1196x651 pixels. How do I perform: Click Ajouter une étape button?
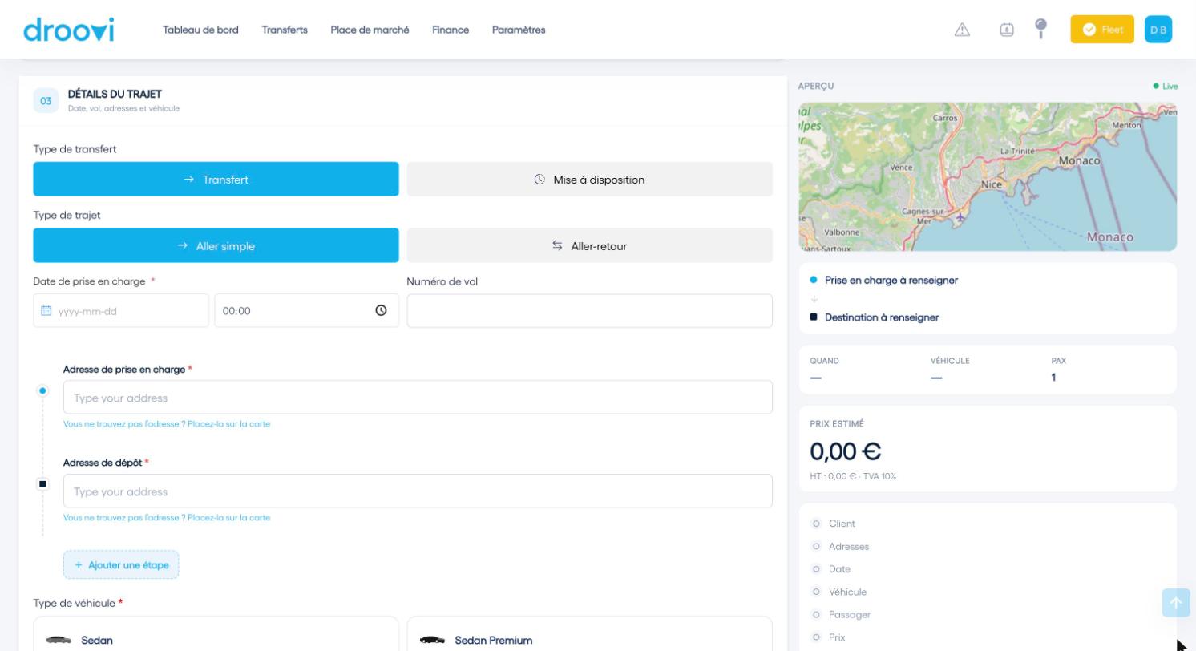tap(121, 564)
